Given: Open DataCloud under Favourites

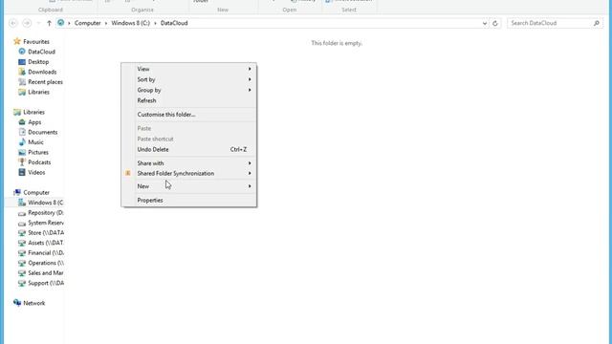Looking at the screenshot, I should 41,52.
